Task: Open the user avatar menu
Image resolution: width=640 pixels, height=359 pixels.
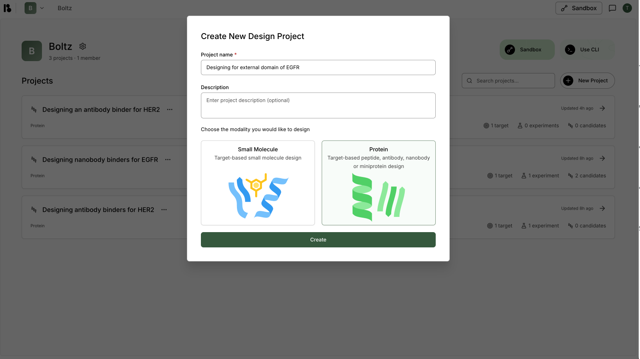Action: click(x=627, y=8)
